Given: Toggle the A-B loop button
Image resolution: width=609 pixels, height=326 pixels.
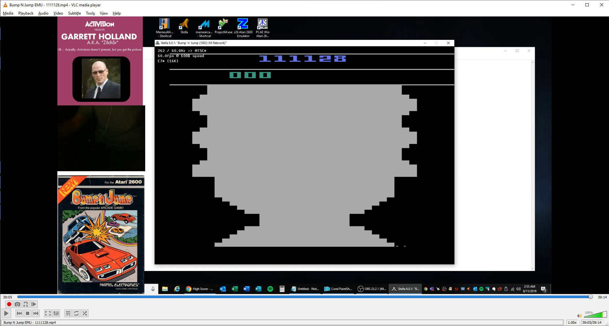Looking at the screenshot, I should 26,304.
